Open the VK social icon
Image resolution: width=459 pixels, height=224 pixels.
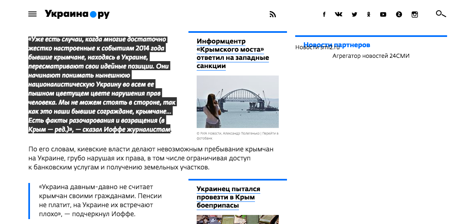[x=339, y=14]
